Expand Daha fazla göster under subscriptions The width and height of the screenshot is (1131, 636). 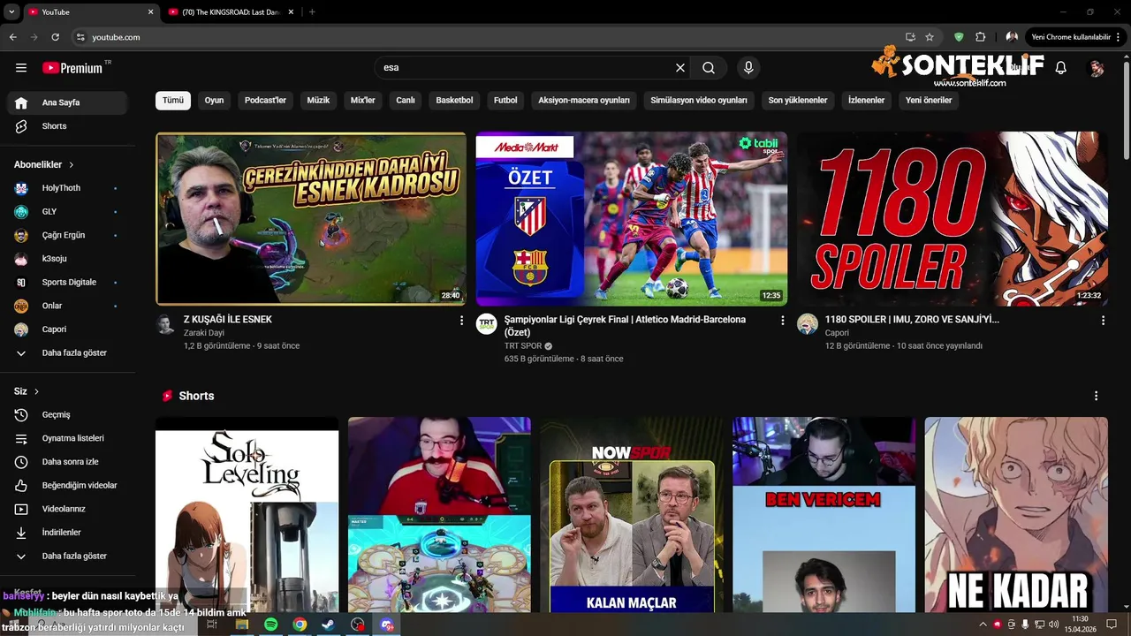click(x=67, y=353)
